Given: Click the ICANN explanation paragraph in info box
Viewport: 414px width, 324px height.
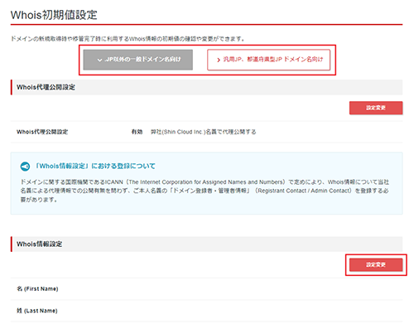Looking at the screenshot, I should click(205, 191).
